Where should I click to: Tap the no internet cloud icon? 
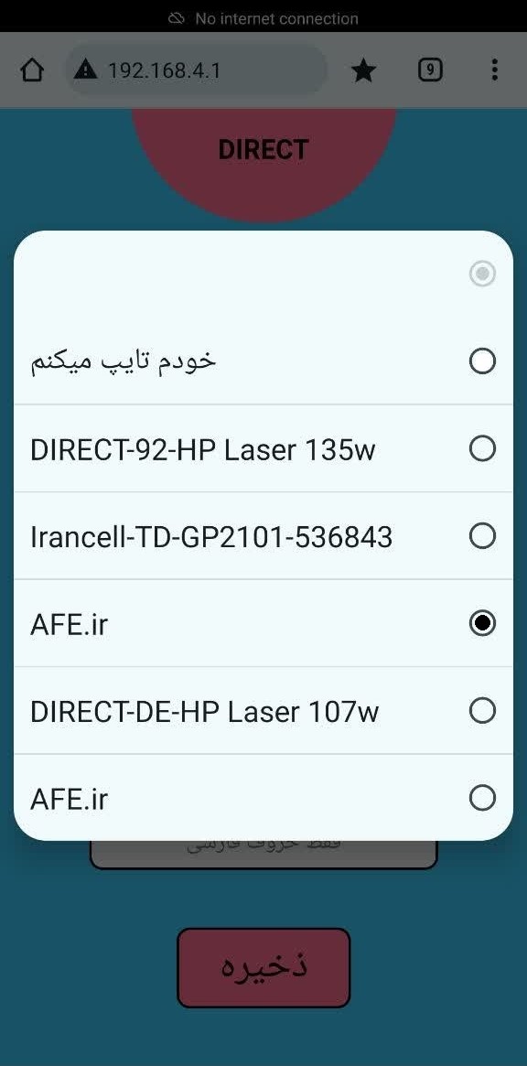[177, 18]
